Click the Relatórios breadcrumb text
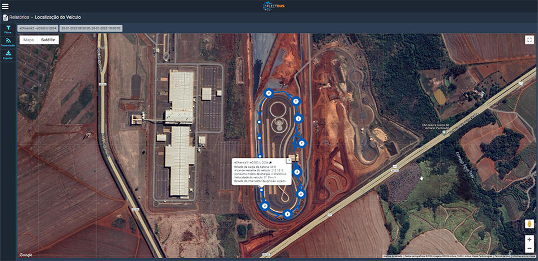 [x=19, y=17]
